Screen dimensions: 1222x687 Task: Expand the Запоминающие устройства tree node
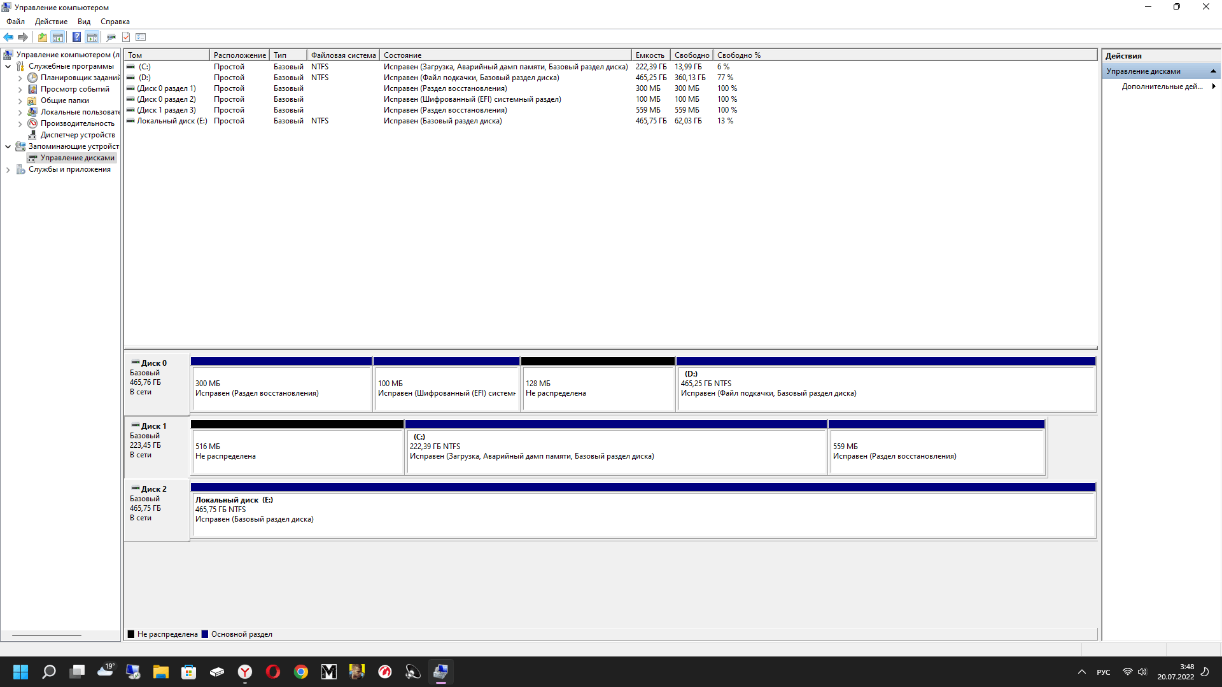[8, 146]
